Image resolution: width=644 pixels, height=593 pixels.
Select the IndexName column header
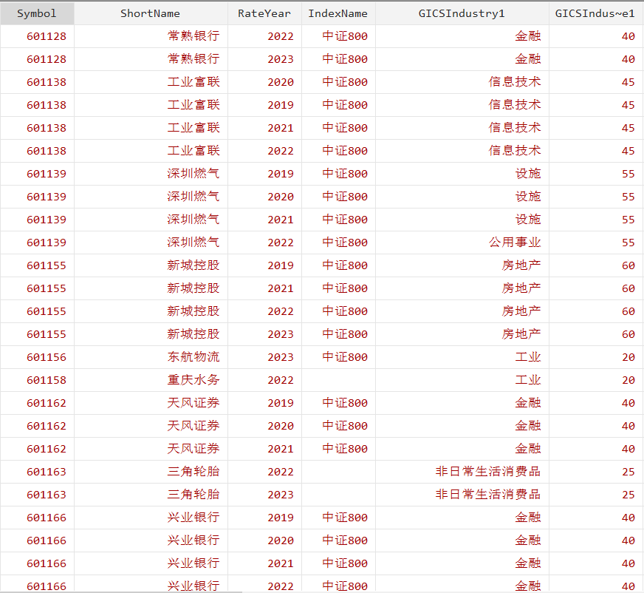click(338, 13)
